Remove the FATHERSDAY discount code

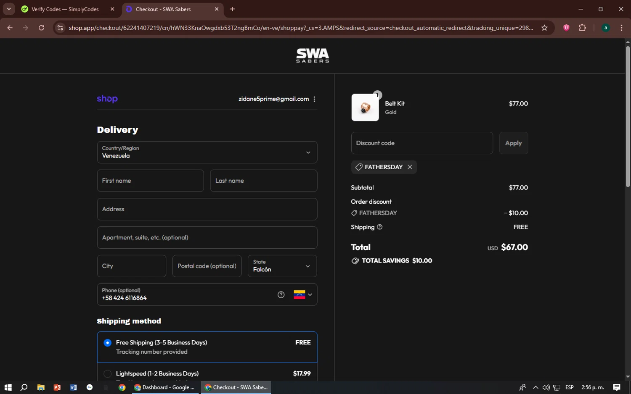click(410, 167)
